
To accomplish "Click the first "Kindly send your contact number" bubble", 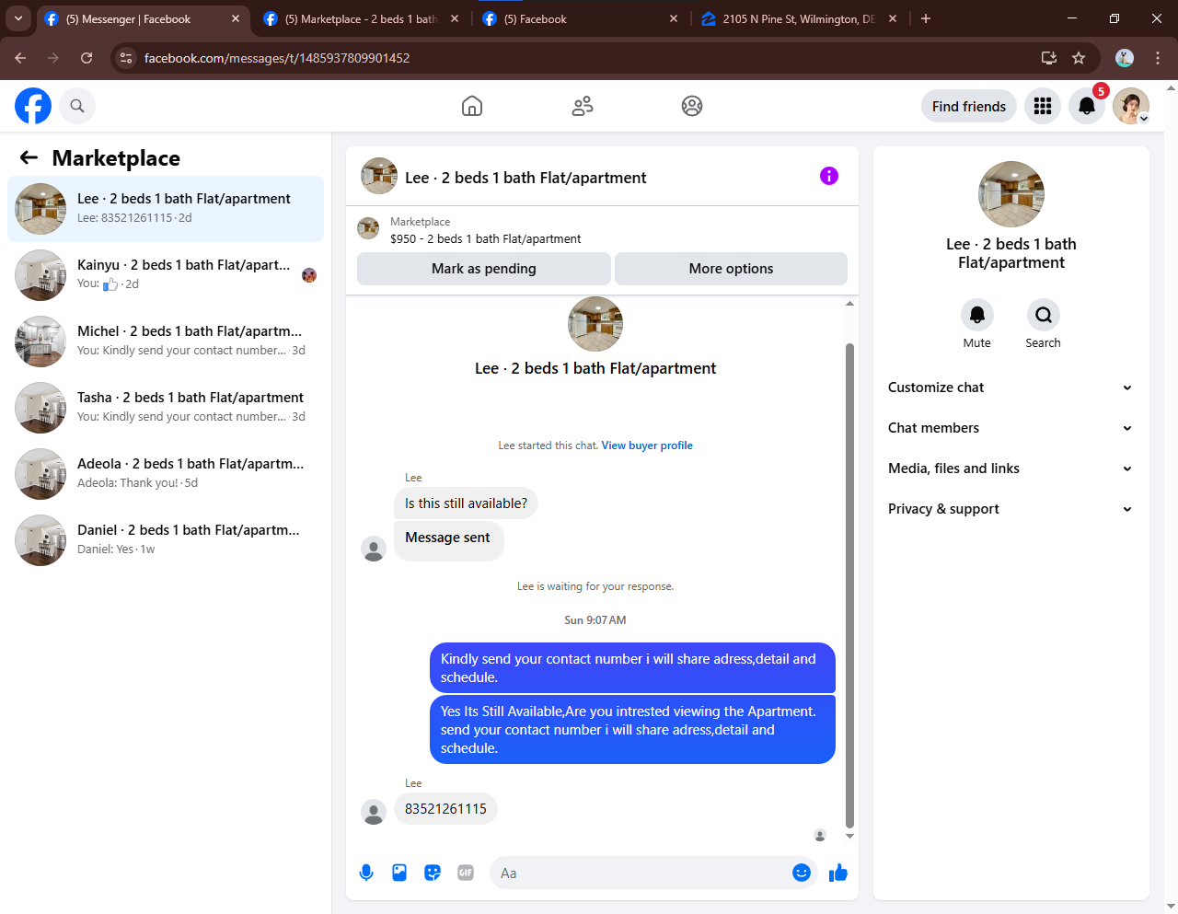I will 632,668.
